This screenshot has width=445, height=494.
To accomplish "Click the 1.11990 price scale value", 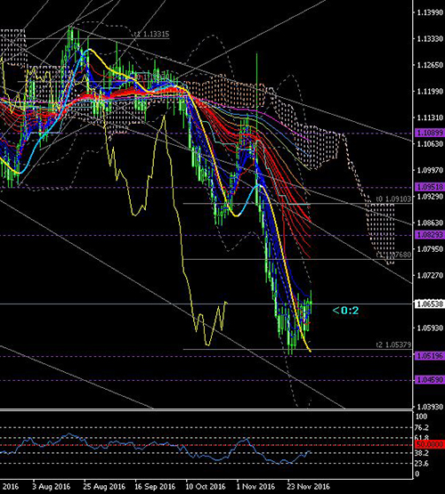I will 430,92.
